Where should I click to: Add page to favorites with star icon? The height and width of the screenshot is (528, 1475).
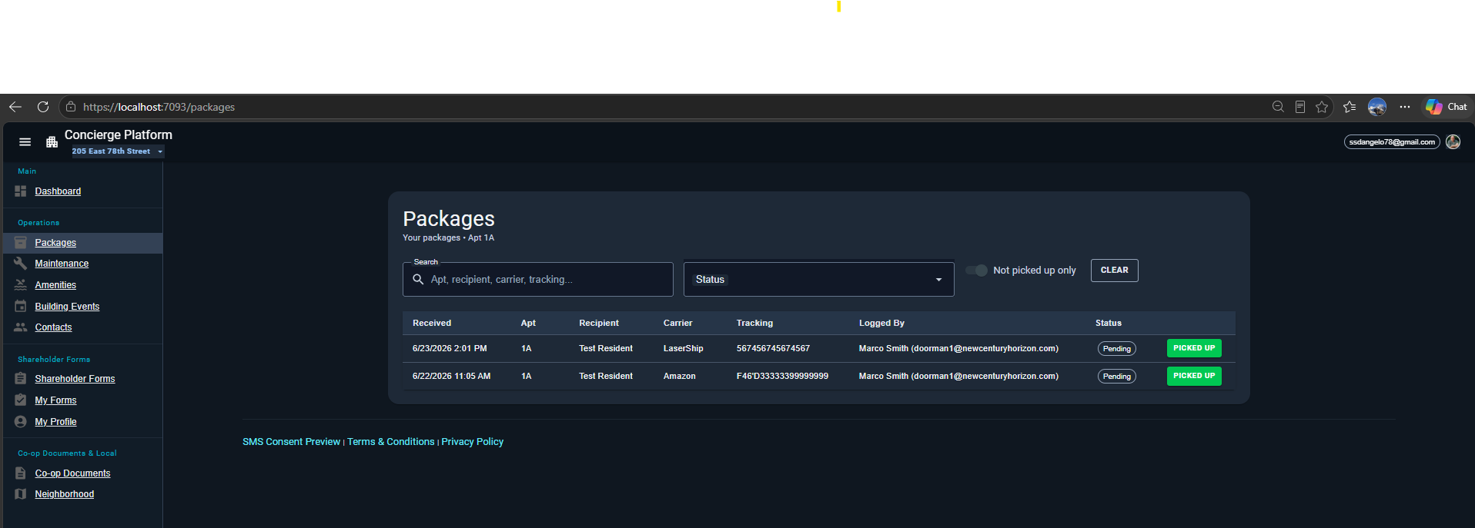pyautogui.click(x=1322, y=107)
